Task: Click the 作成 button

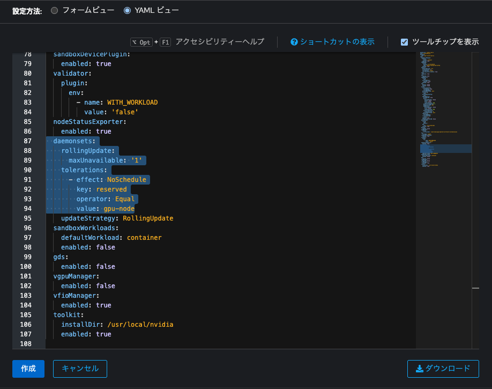Action: tap(28, 369)
